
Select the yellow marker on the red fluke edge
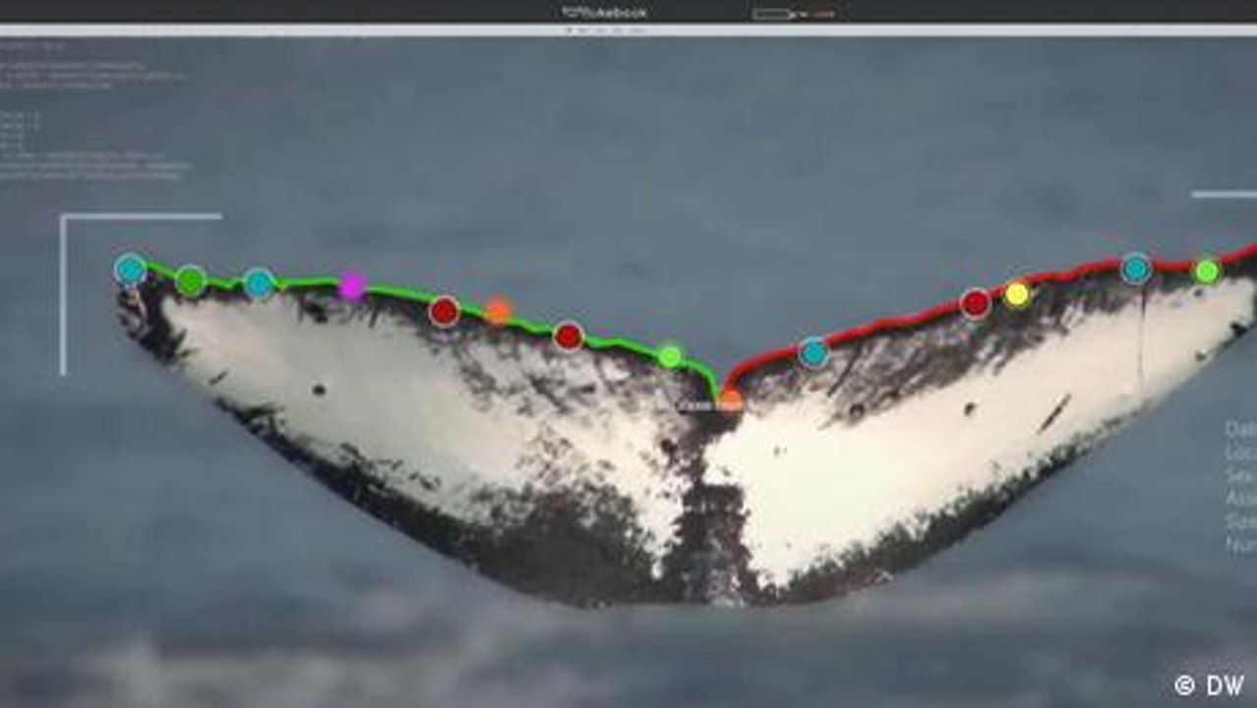point(1017,294)
